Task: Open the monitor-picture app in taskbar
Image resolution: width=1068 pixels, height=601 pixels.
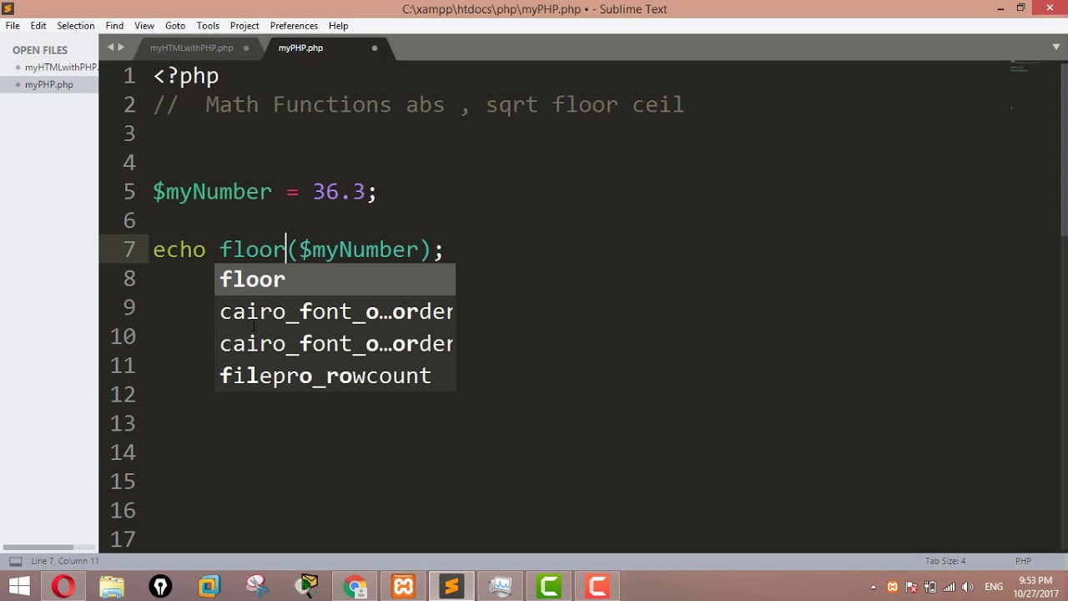Action: [x=501, y=586]
